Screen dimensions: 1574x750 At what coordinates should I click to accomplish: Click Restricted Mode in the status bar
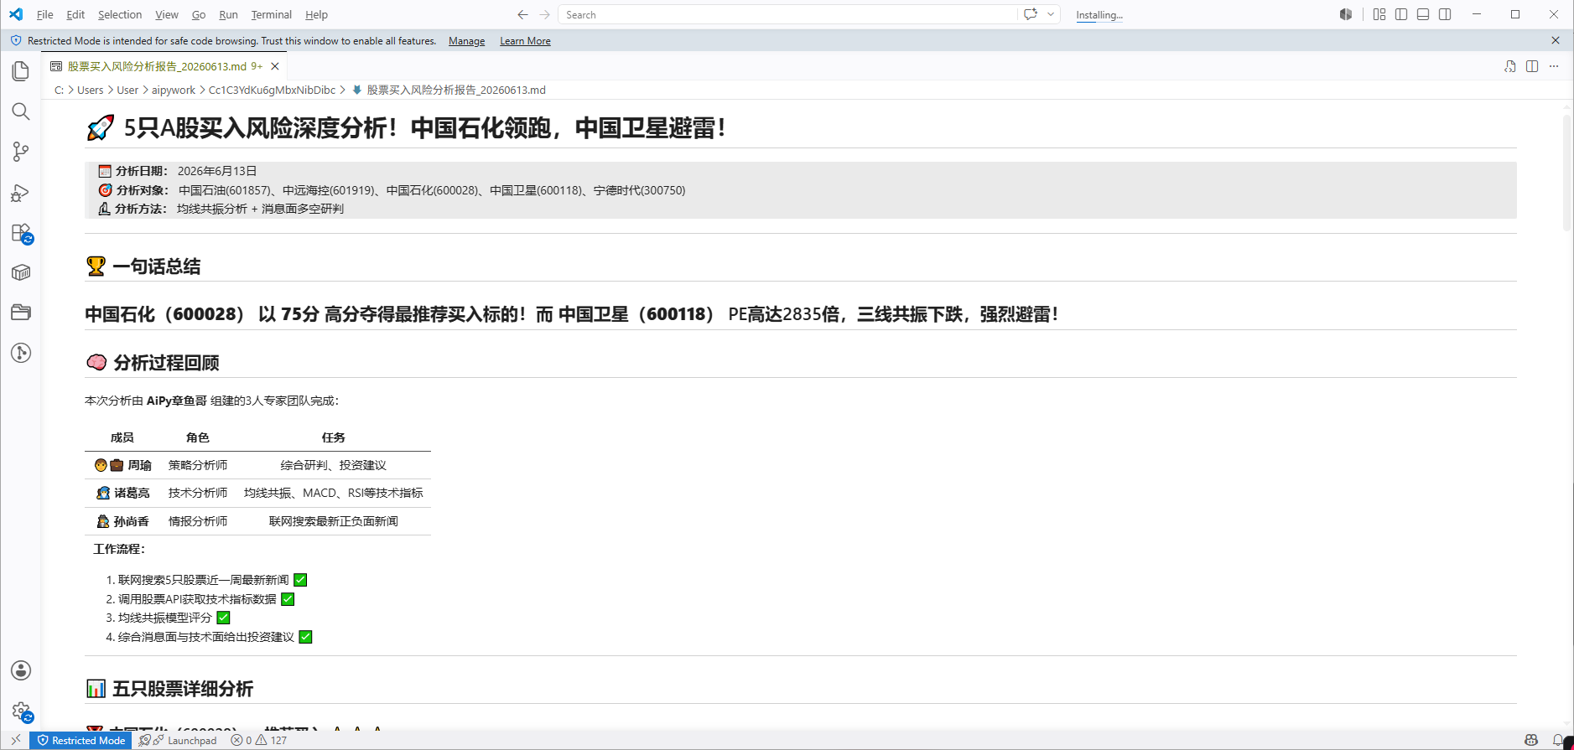pyautogui.click(x=81, y=740)
